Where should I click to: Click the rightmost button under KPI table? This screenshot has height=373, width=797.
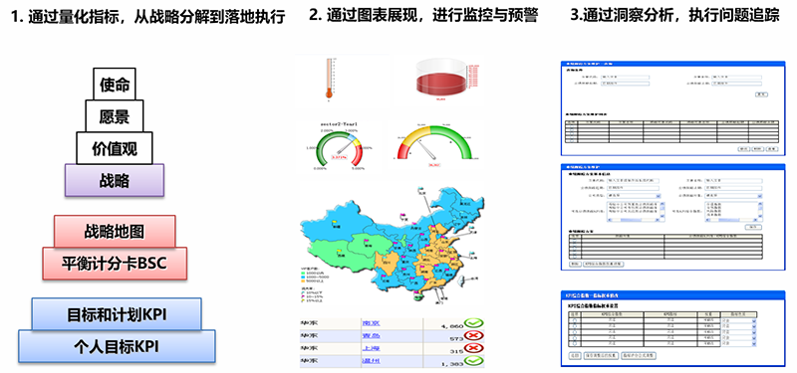[x=639, y=356]
